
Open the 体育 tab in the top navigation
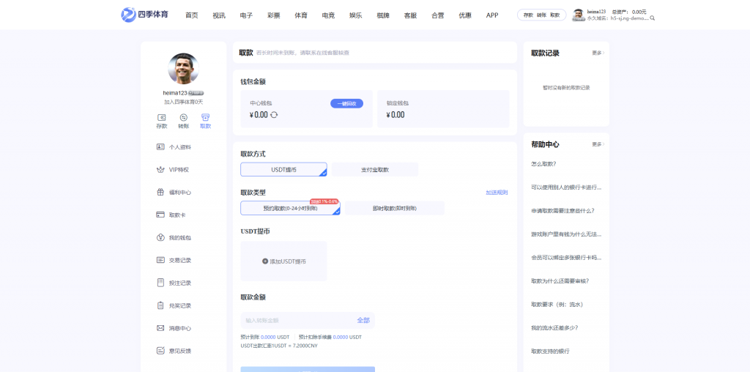pos(301,15)
